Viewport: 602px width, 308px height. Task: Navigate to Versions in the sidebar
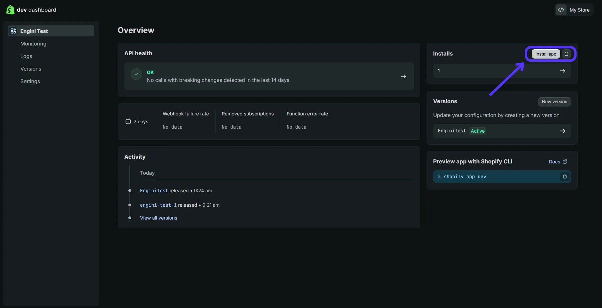point(31,69)
